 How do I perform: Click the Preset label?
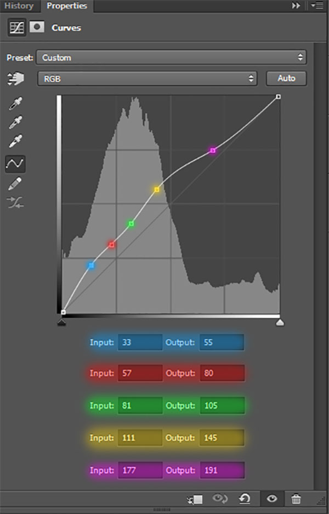tap(20, 58)
